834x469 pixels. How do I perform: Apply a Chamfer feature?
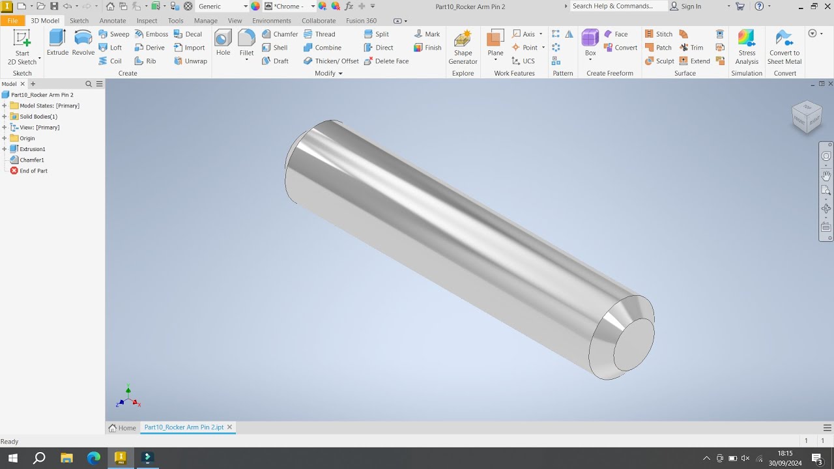[x=280, y=34]
